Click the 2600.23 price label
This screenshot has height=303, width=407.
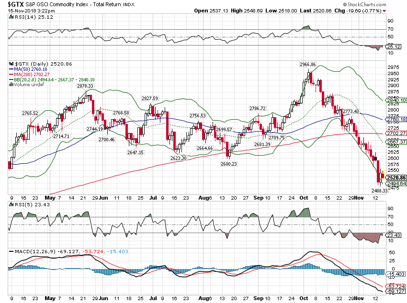229,164
